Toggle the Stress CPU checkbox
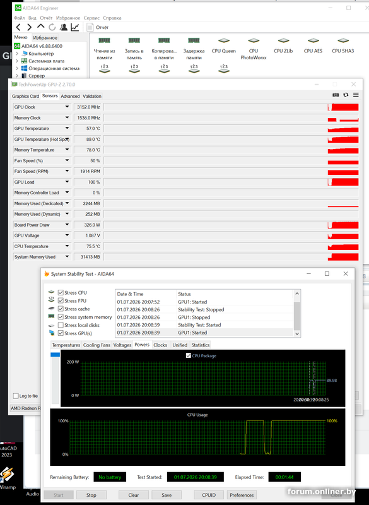Screen dimensions: 369x505 click(61, 292)
